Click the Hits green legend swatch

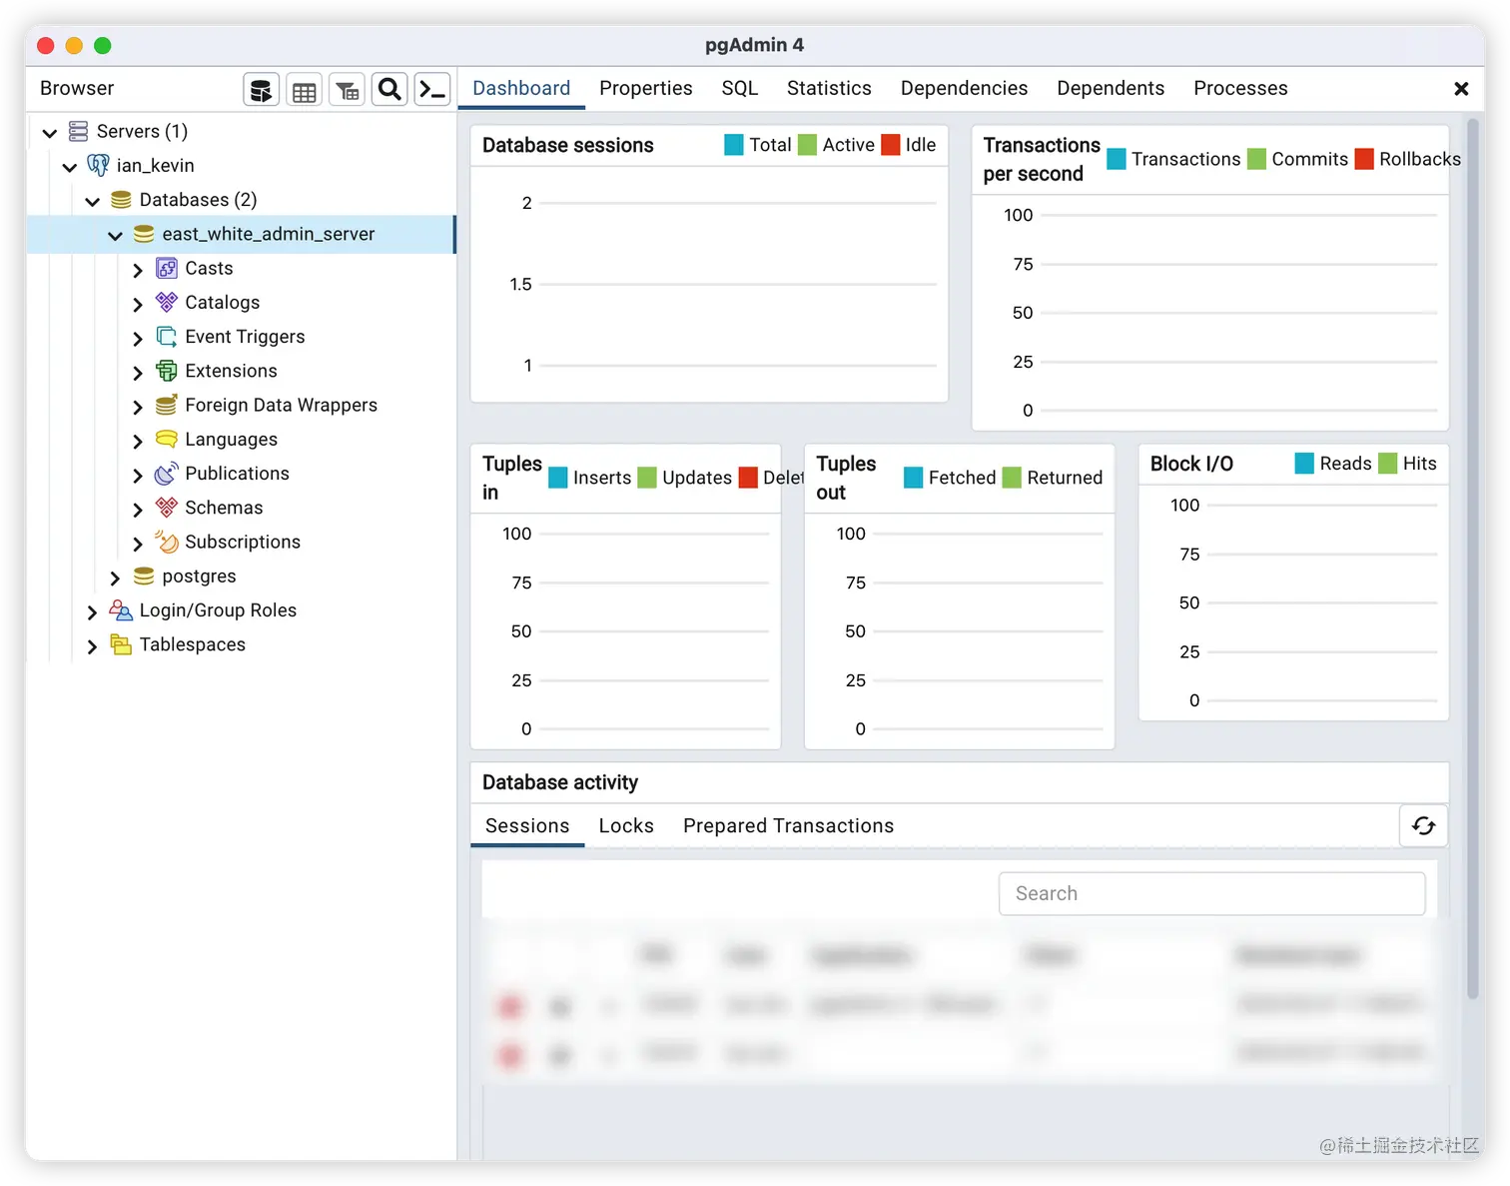click(x=1388, y=464)
